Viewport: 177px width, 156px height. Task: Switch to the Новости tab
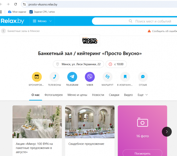click(98, 95)
